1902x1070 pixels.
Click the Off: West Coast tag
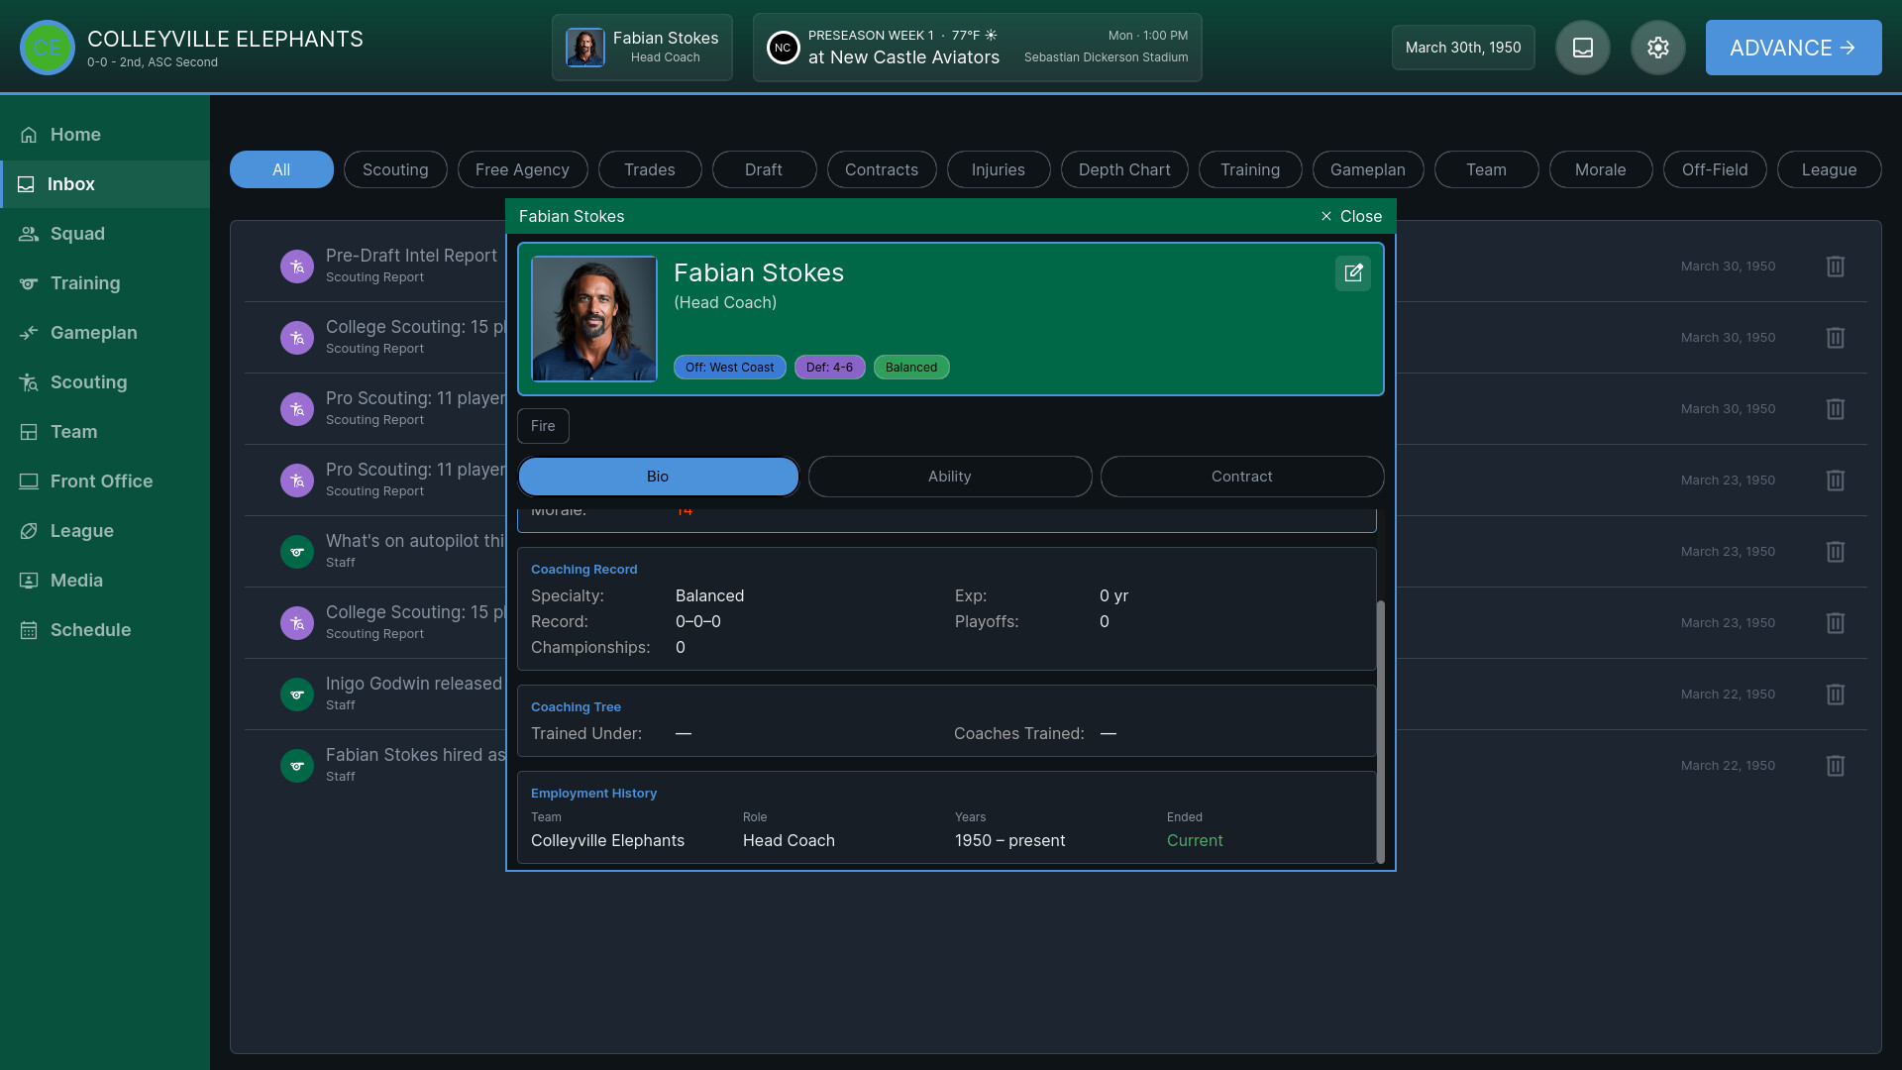(x=730, y=368)
